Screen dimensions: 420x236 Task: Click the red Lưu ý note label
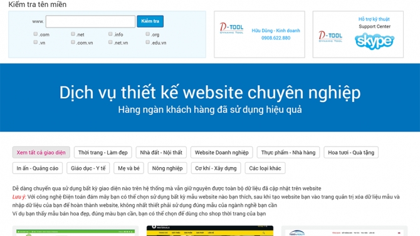(19, 197)
